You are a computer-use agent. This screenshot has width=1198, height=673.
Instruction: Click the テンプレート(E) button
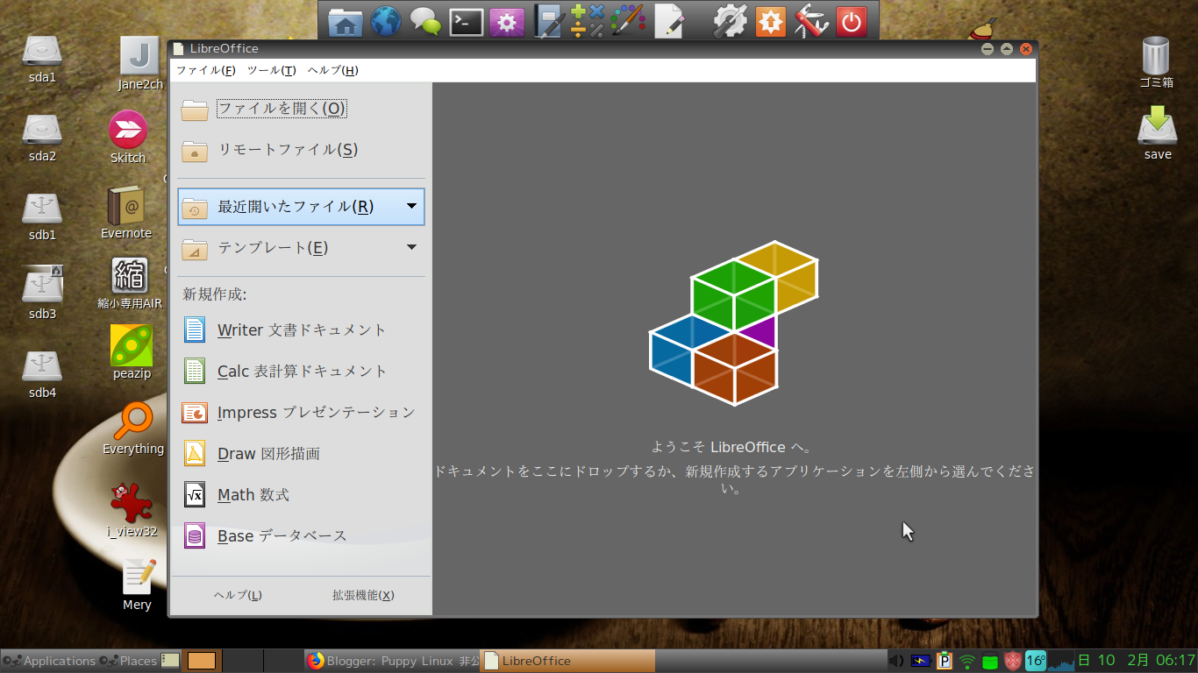301,248
